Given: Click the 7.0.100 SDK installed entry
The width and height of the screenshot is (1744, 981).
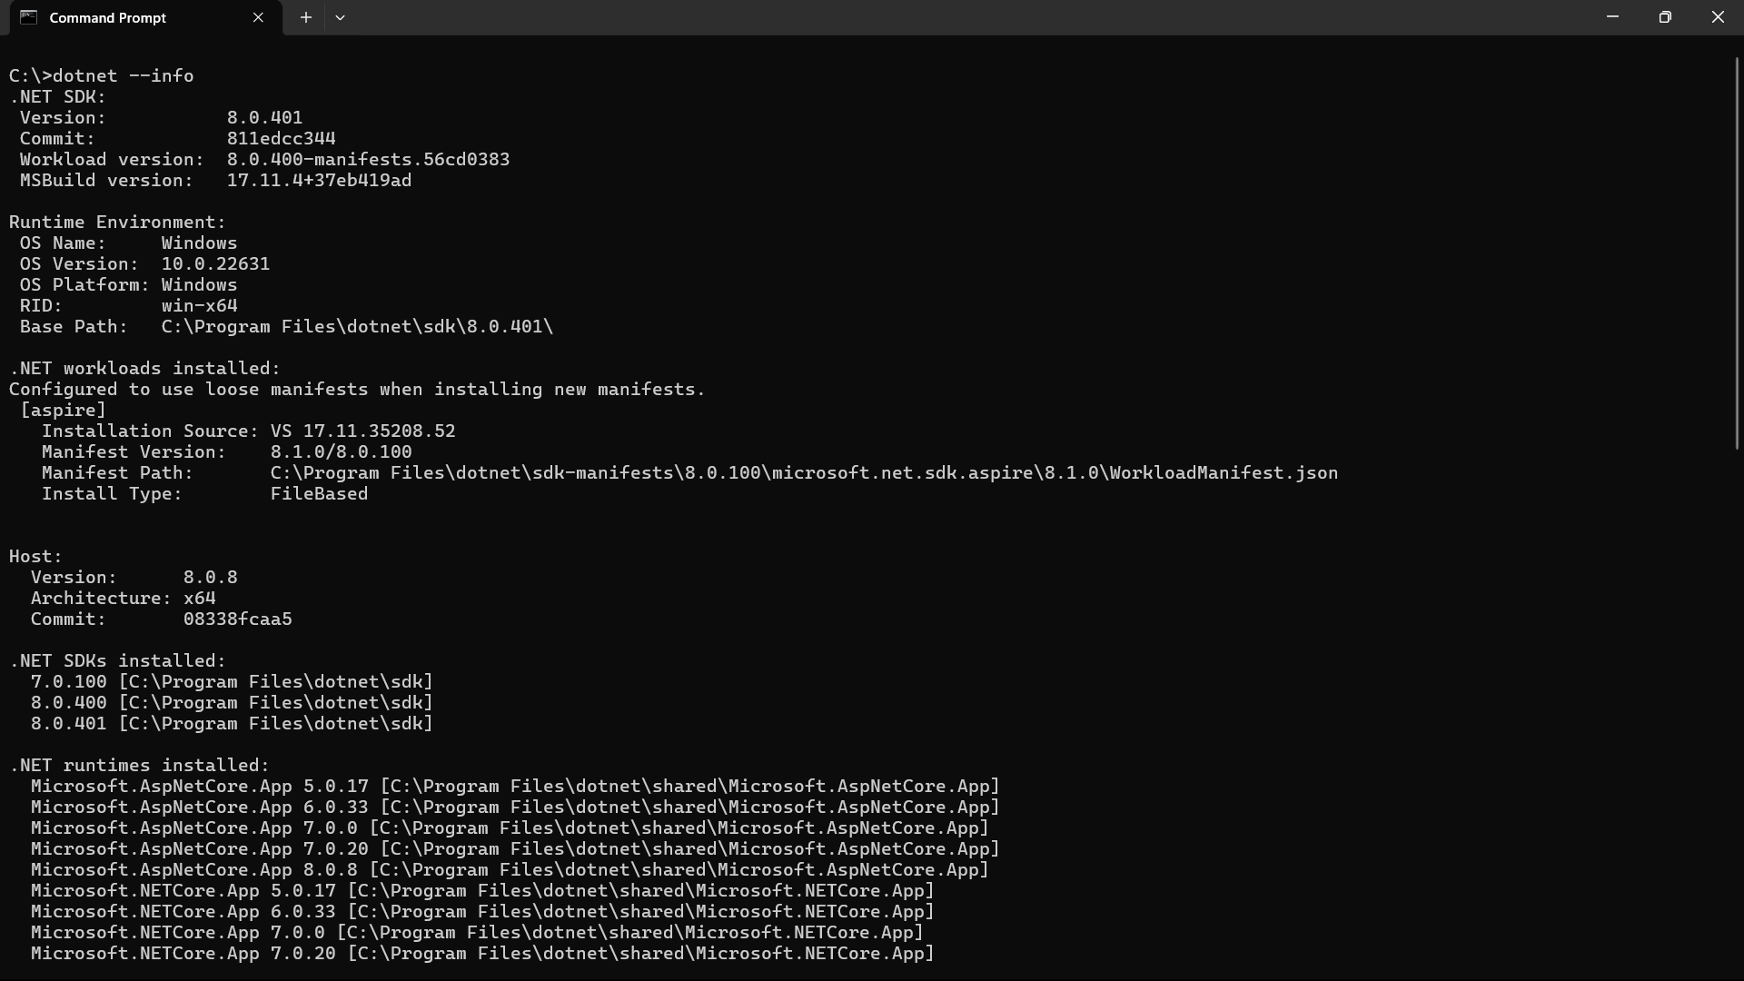Looking at the screenshot, I should [232, 681].
